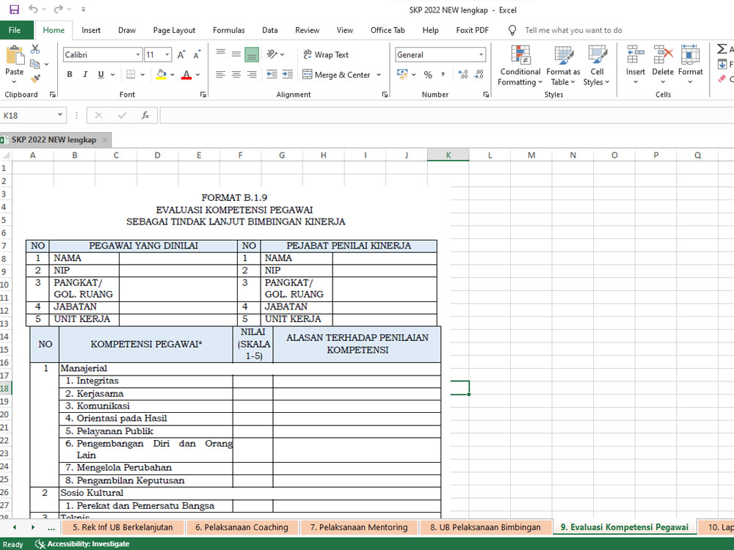The height and width of the screenshot is (550, 734).
Task: Toggle italic formatting
Action: 85,74
